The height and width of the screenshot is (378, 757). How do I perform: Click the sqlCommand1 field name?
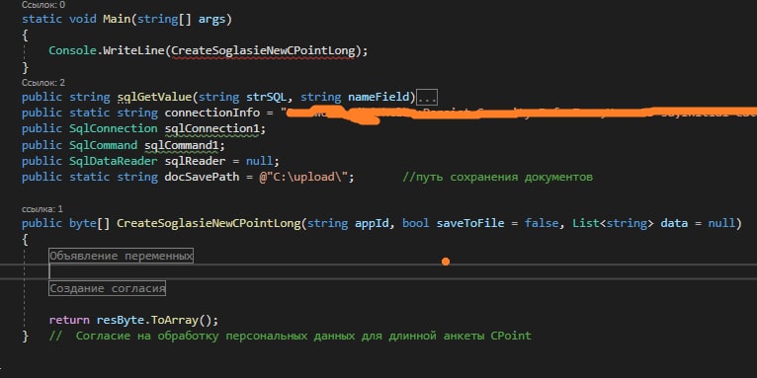tap(182, 145)
